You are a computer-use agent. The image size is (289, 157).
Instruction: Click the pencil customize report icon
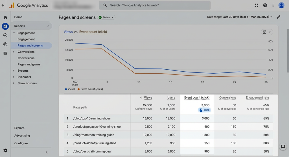pyautogui.click(x=279, y=17)
